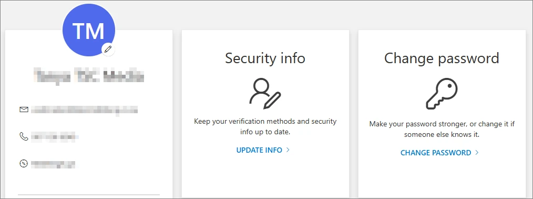Image resolution: width=533 pixels, height=199 pixels.
Task: Click the key icon under Change password
Action: click(x=442, y=94)
